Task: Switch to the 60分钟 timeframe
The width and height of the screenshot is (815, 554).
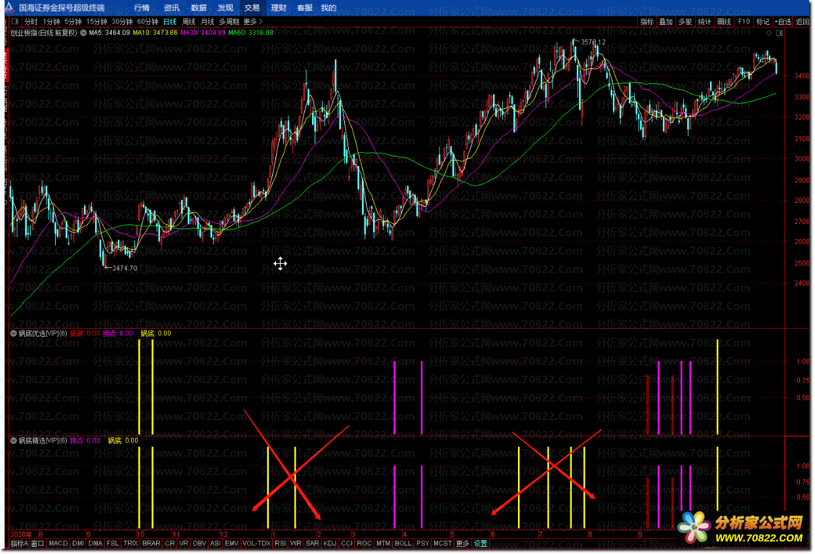Action: [148, 21]
